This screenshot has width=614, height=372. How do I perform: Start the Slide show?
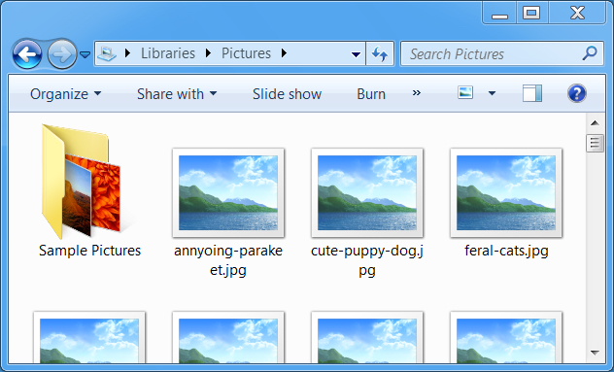(287, 94)
